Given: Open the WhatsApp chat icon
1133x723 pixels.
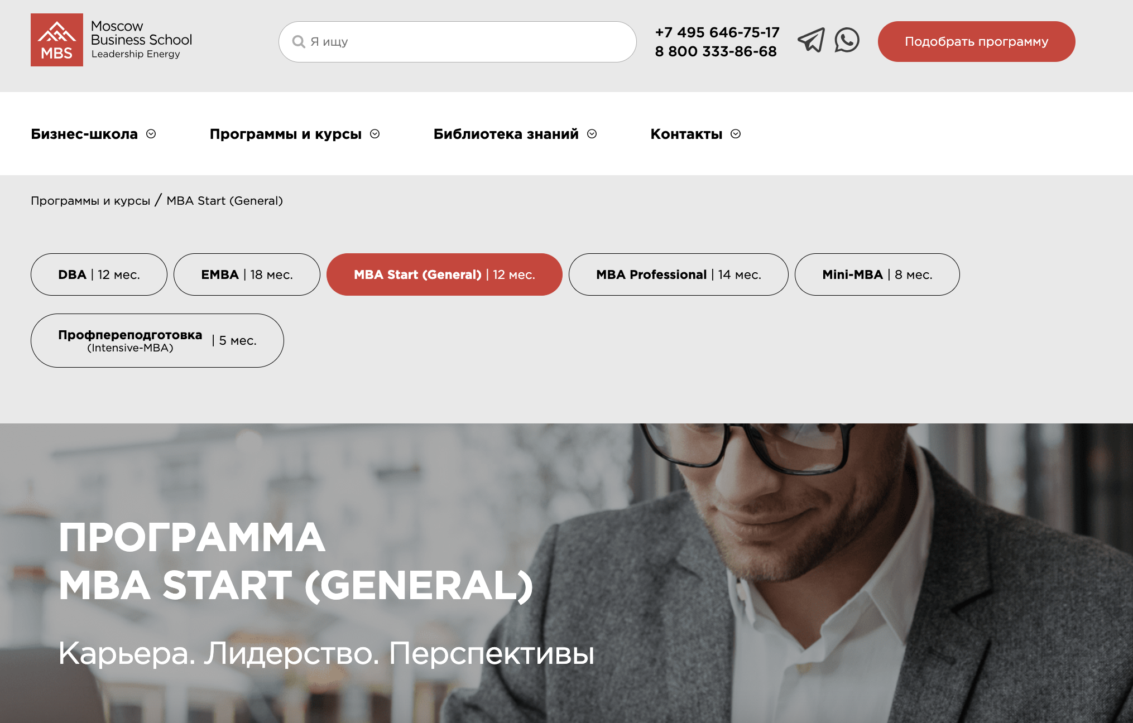Looking at the screenshot, I should click(x=847, y=40).
